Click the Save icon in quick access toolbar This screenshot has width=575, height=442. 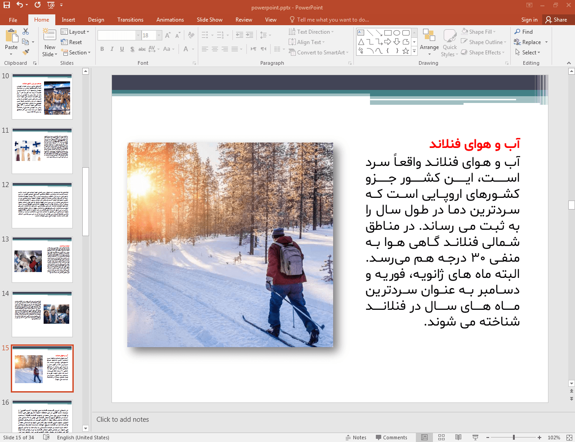7,5
